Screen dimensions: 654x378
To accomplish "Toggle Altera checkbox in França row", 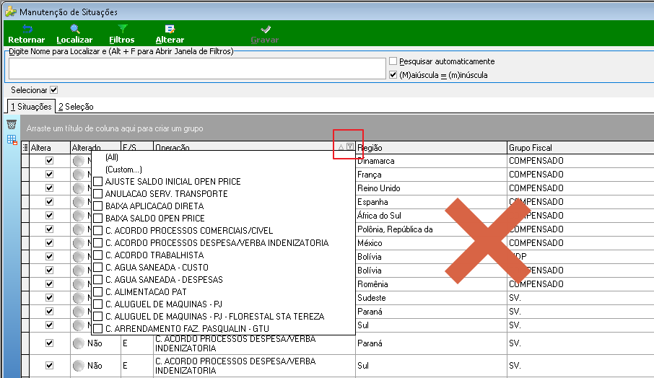I will 50,174.
